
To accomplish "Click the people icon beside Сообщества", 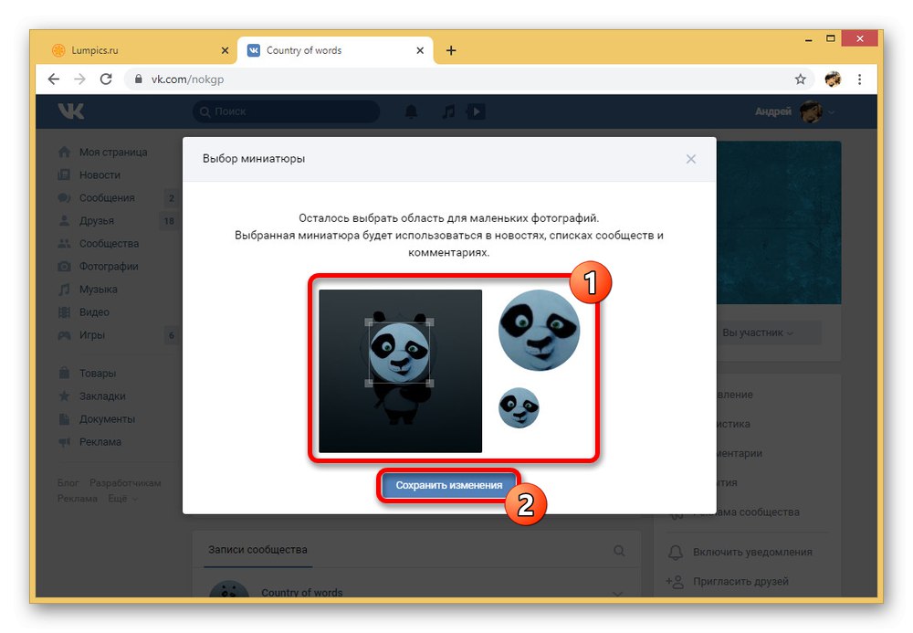I will [x=64, y=243].
